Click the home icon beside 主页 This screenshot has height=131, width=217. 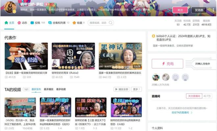[6, 23]
